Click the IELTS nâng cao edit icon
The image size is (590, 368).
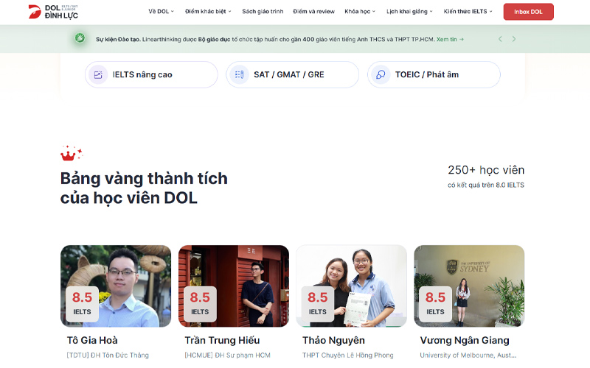(98, 75)
